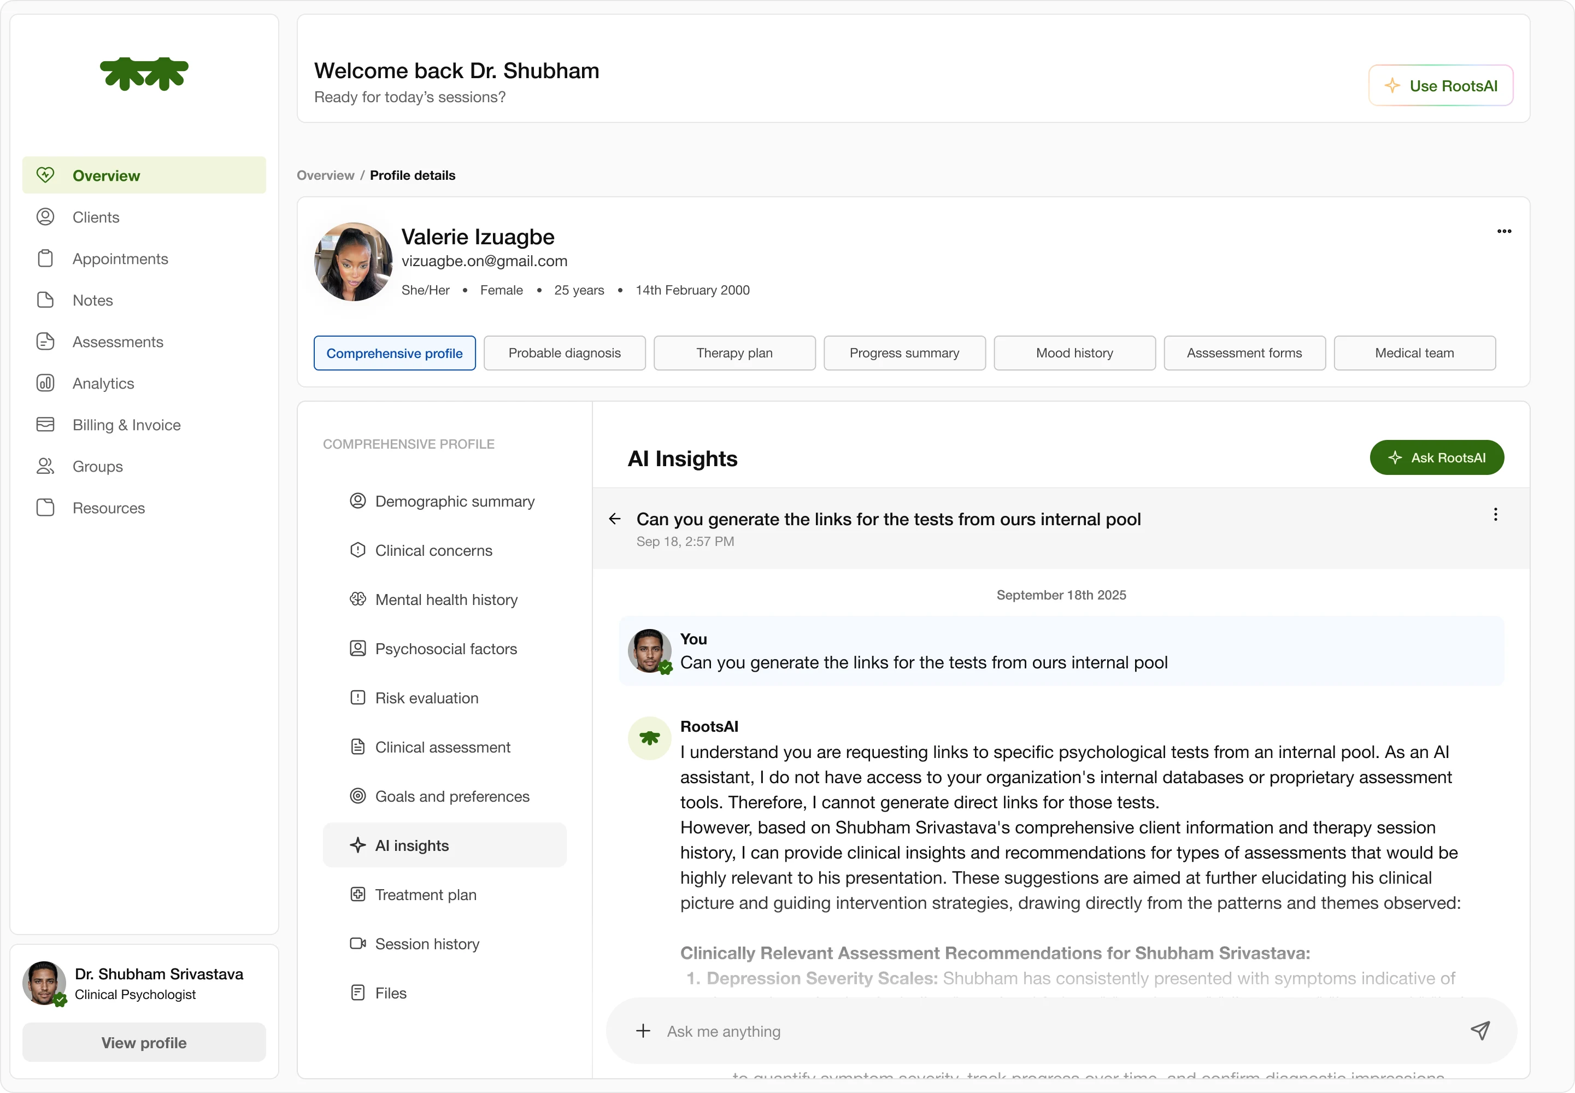Click the Billing & Invoice card icon
Image resolution: width=1575 pixels, height=1093 pixels.
(x=45, y=425)
